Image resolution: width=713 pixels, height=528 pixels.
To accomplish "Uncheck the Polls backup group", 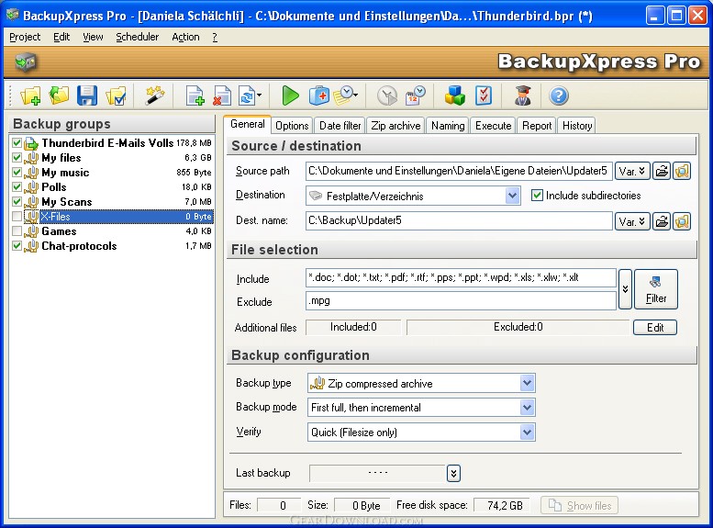I will coord(17,186).
